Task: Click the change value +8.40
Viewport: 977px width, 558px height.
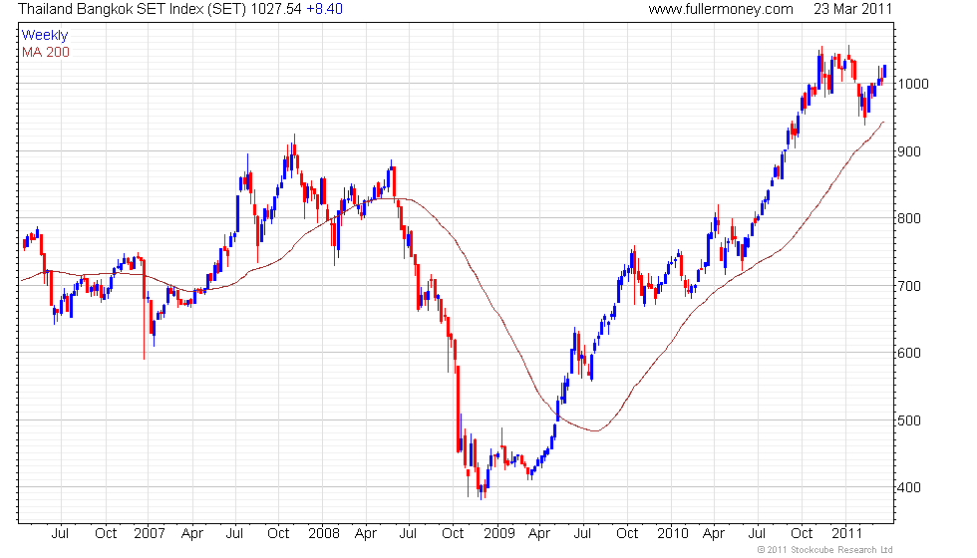Action: 324,9
